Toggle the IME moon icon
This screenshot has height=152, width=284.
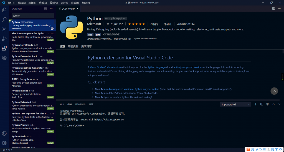point(257,149)
